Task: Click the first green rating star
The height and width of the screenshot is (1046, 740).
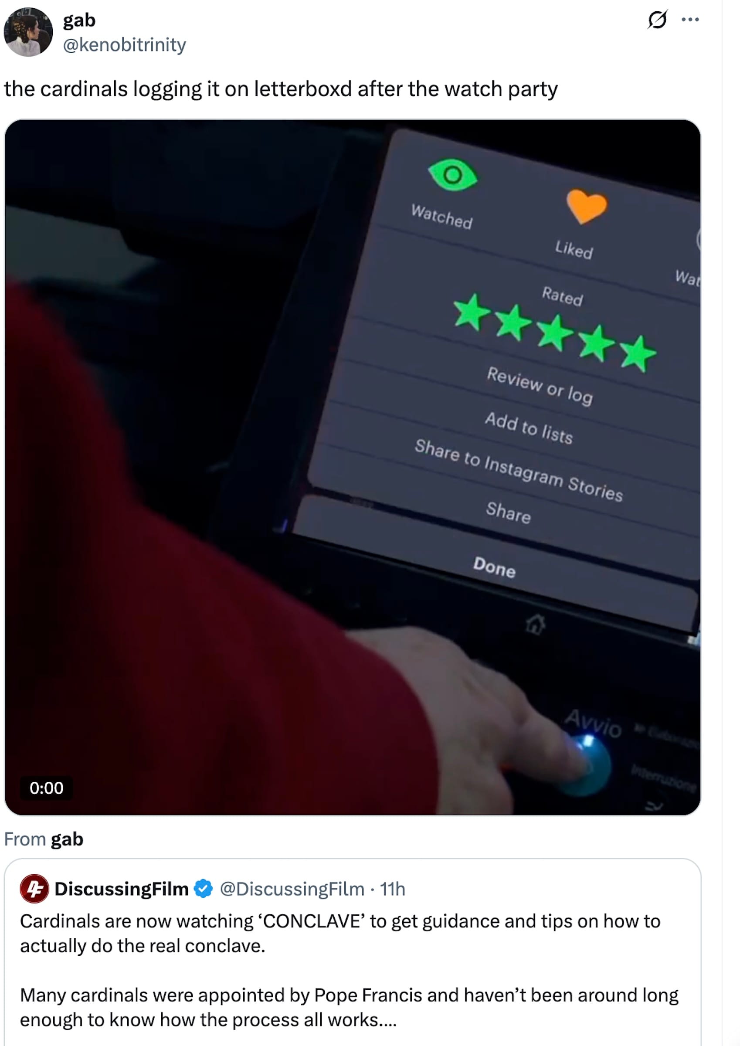Action: click(471, 312)
